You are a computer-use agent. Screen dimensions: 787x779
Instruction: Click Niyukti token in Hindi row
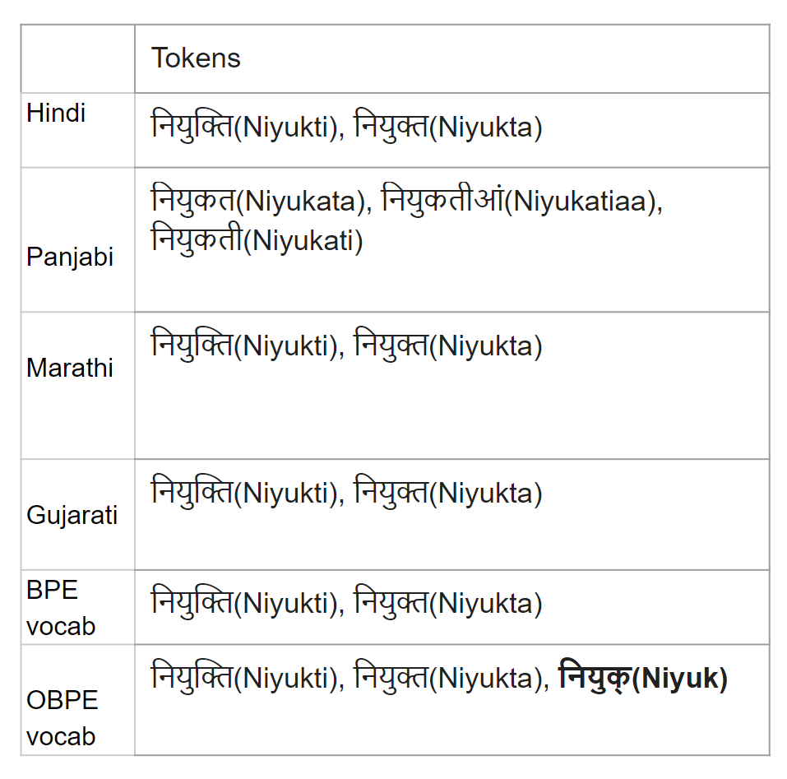tap(244, 126)
